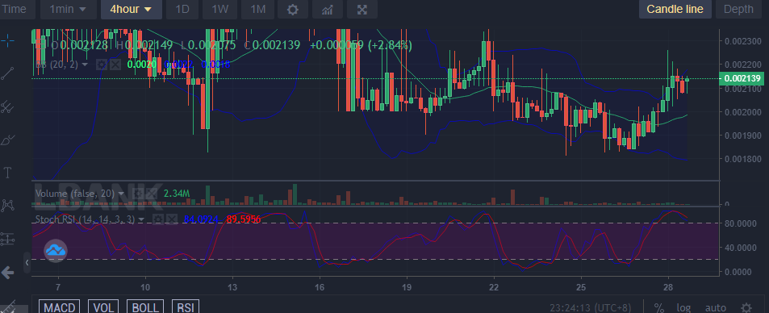
Task: Toggle log scale mode
Action: coord(683,307)
